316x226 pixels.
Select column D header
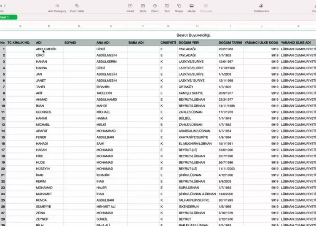[79, 26]
